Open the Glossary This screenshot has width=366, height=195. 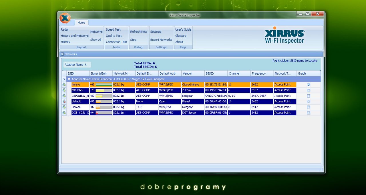click(181, 36)
